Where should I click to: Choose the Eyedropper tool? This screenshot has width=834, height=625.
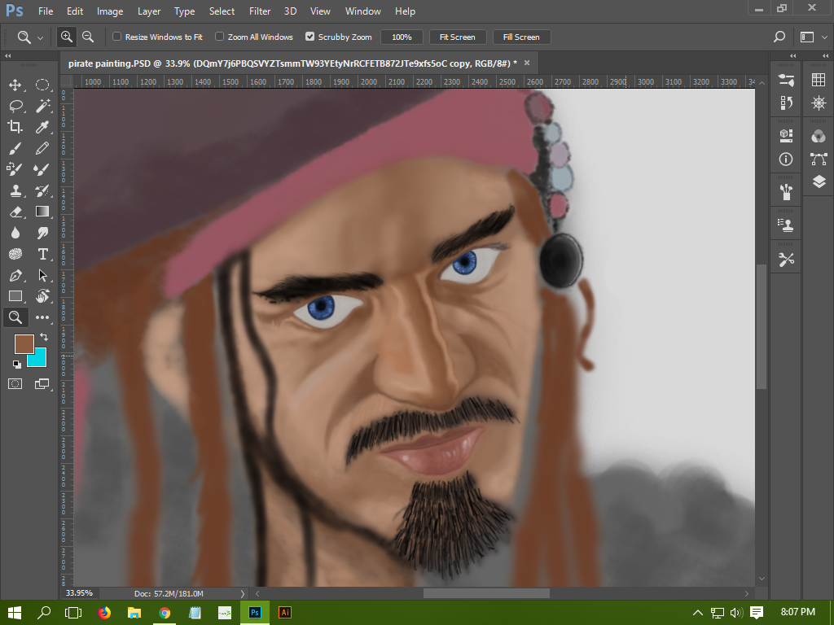[x=42, y=127]
